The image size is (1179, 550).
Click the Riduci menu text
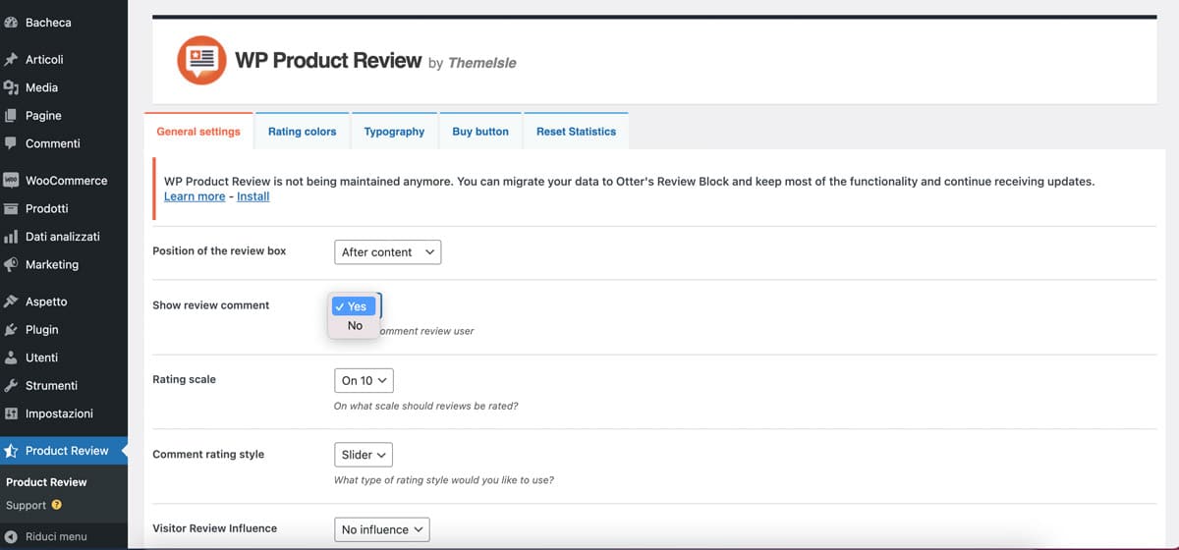[56, 536]
